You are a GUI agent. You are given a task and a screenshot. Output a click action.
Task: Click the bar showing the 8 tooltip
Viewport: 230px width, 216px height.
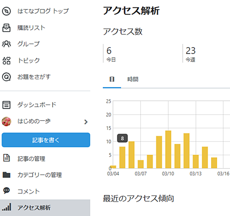pyautogui.click(x=122, y=157)
